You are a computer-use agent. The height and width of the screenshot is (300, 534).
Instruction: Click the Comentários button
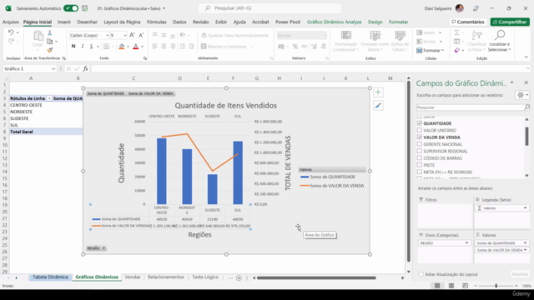click(468, 22)
